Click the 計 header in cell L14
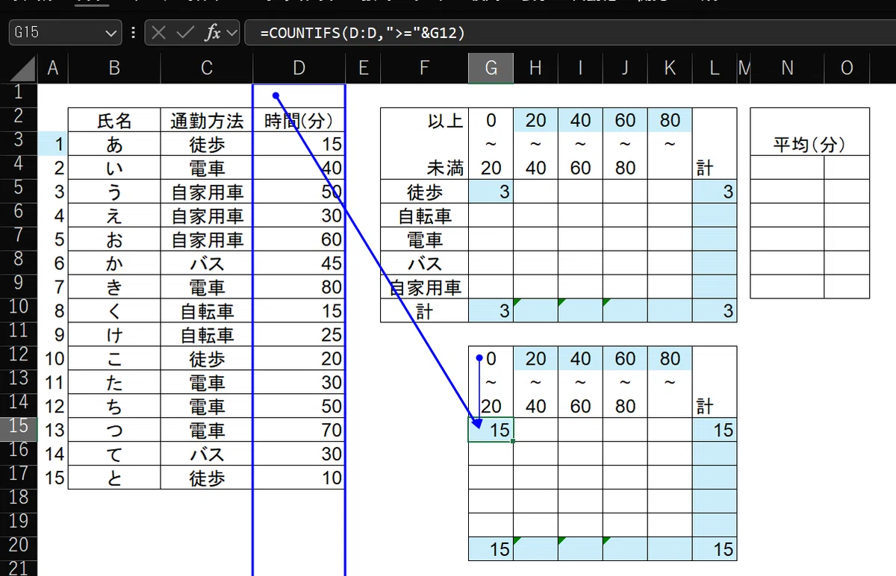The height and width of the screenshot is (576, 896). pos(715,406)
